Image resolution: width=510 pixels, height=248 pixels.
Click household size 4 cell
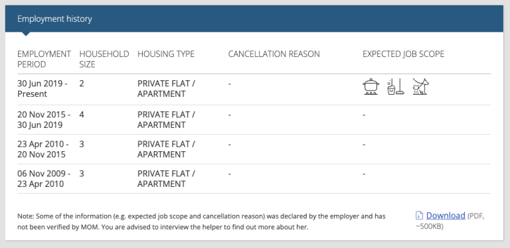pos(82,115)
